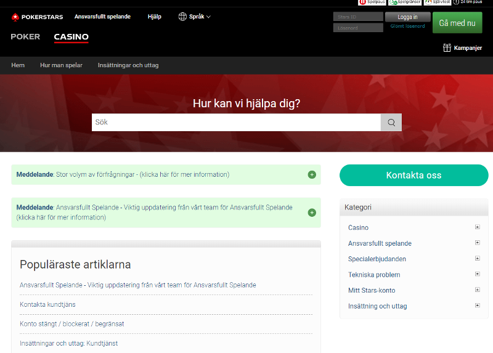This screenshot has height=353, width=493.
Task: Open Hur man spelar menu item
Action: pyautogui.click(x=61, y=65)
